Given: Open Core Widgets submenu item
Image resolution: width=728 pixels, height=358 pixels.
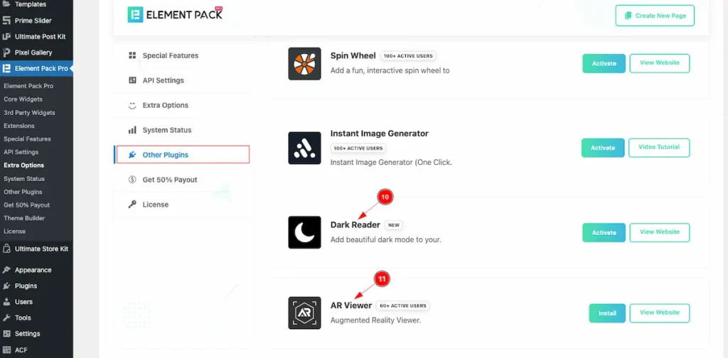Looking at the screenshot, I should 23,99.
